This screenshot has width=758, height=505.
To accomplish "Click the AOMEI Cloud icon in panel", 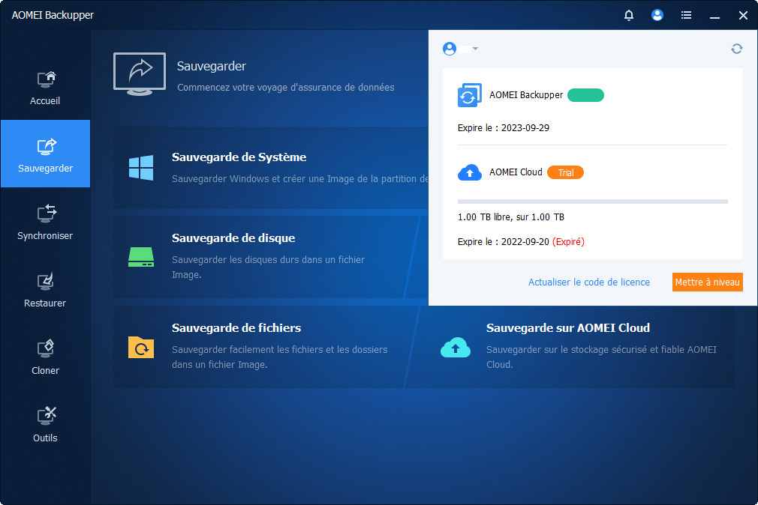I will 469,172.
